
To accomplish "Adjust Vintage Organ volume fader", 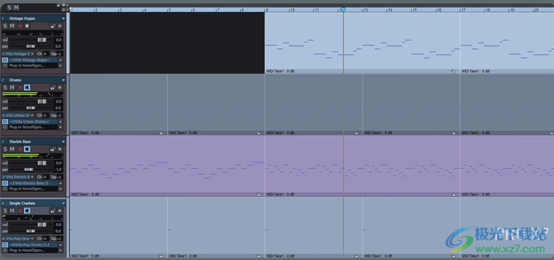I will click(42, 40).
